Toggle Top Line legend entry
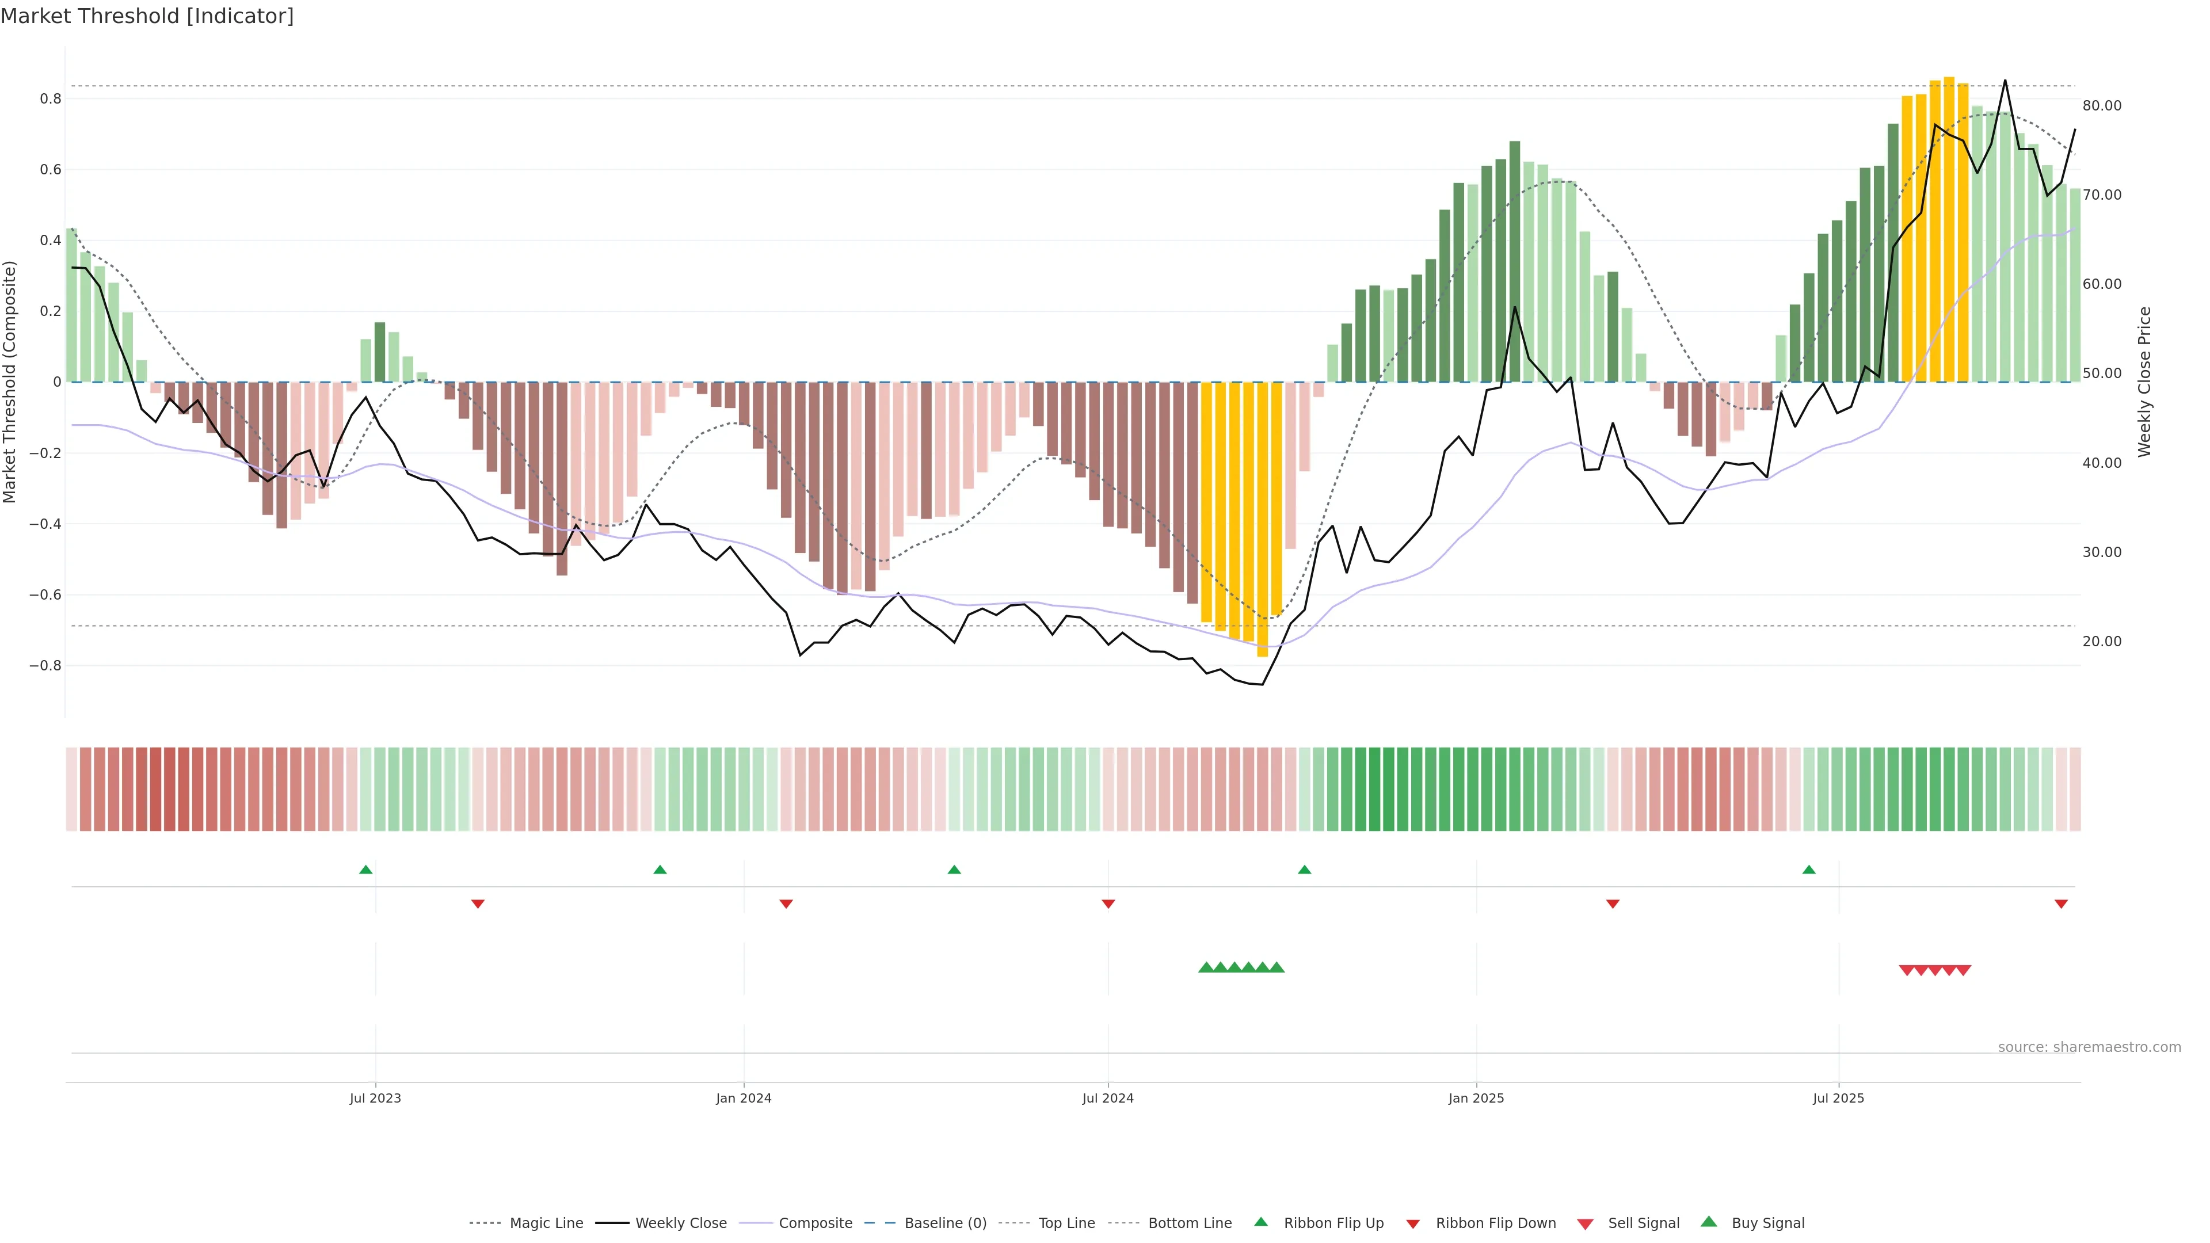 pos(1066,1223)
